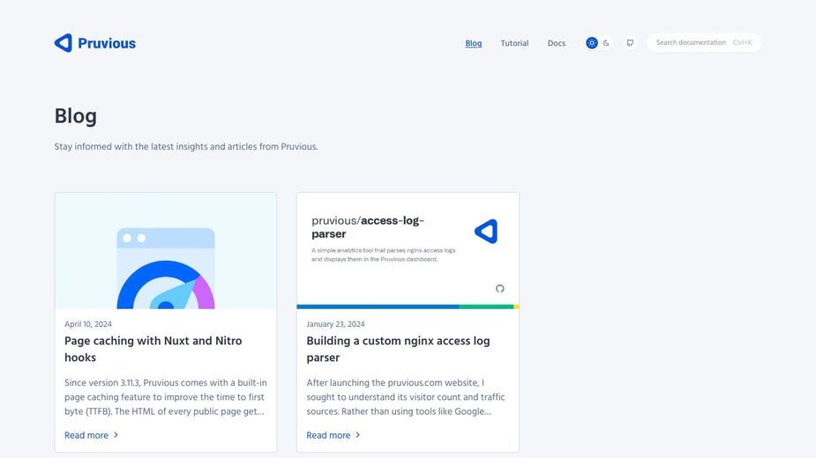The width and height of the screenshot is (816, 458).
Task: Click the GitHub icon in access-log-parser image
Action: point(499,289)
